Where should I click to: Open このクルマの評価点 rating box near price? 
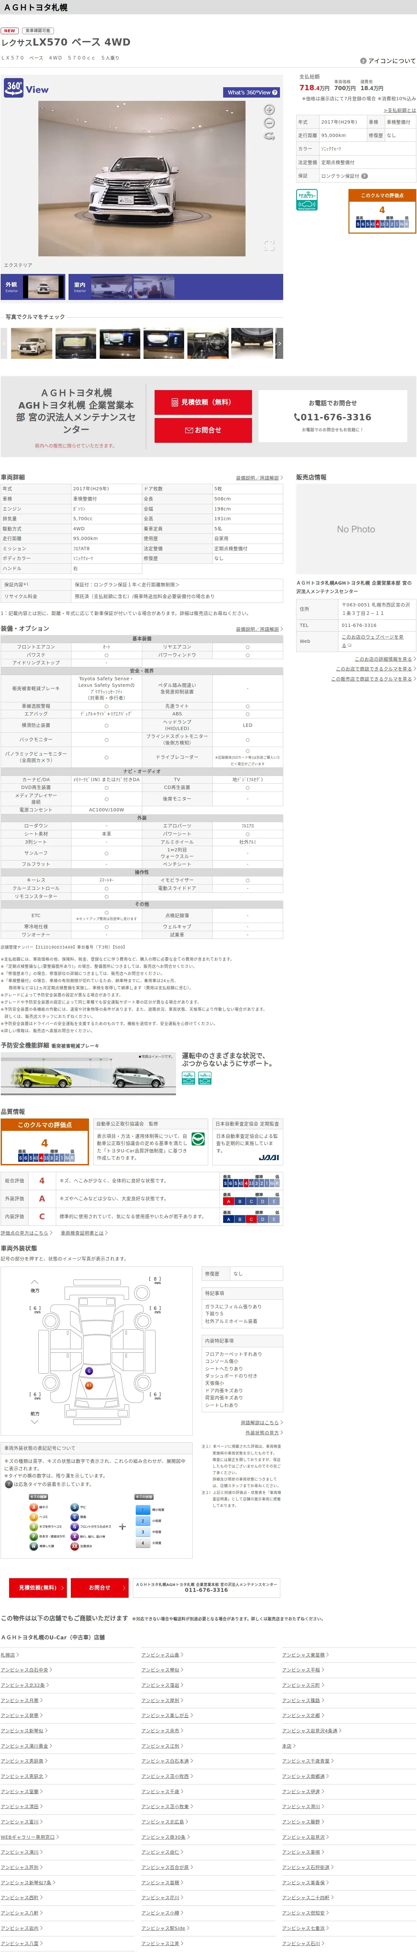(x=382, y=211)
